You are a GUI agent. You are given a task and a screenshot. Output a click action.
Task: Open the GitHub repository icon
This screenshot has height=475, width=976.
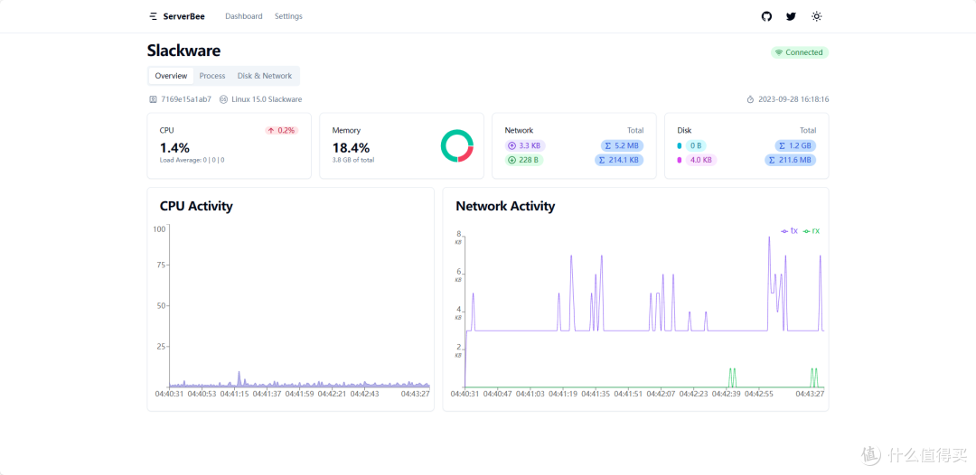[x=766, y=17]
